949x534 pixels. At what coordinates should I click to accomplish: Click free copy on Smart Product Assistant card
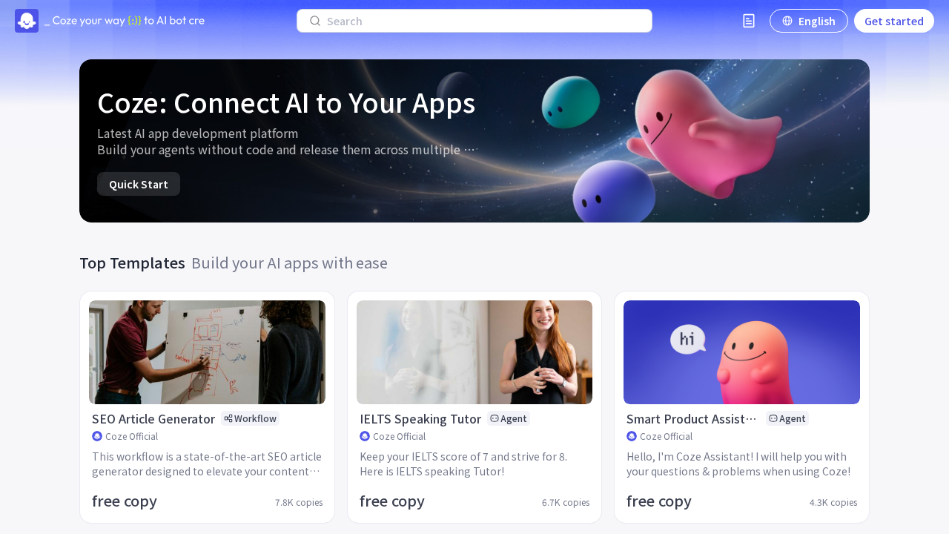pos(659,501)
